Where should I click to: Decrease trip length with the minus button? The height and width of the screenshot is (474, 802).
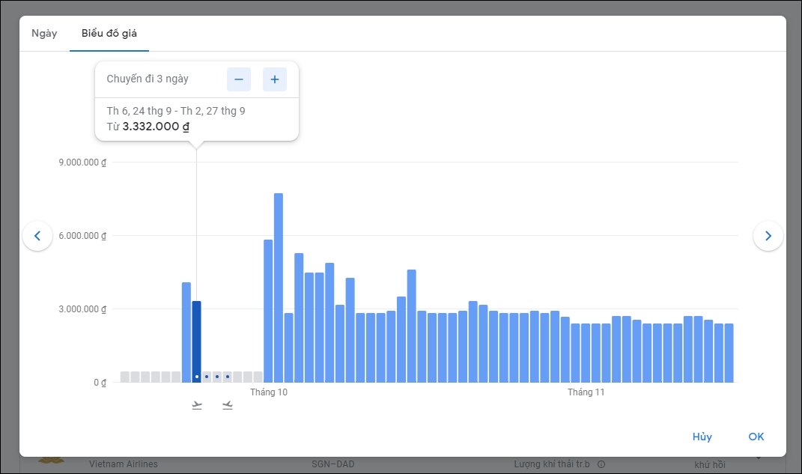click(239, 79)
